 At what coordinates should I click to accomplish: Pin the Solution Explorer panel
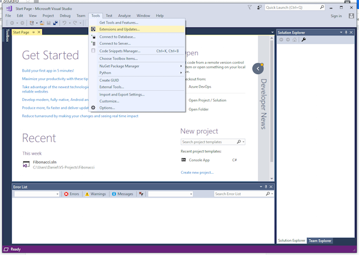346,32
